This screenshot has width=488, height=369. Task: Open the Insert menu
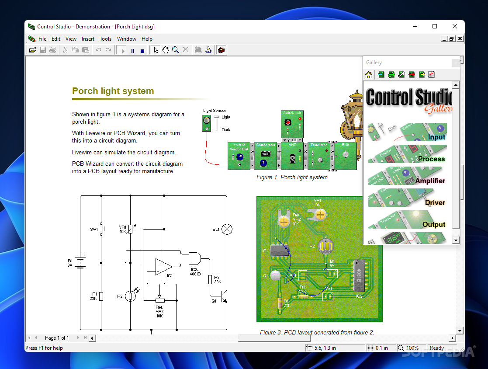[x=88, y=39]
